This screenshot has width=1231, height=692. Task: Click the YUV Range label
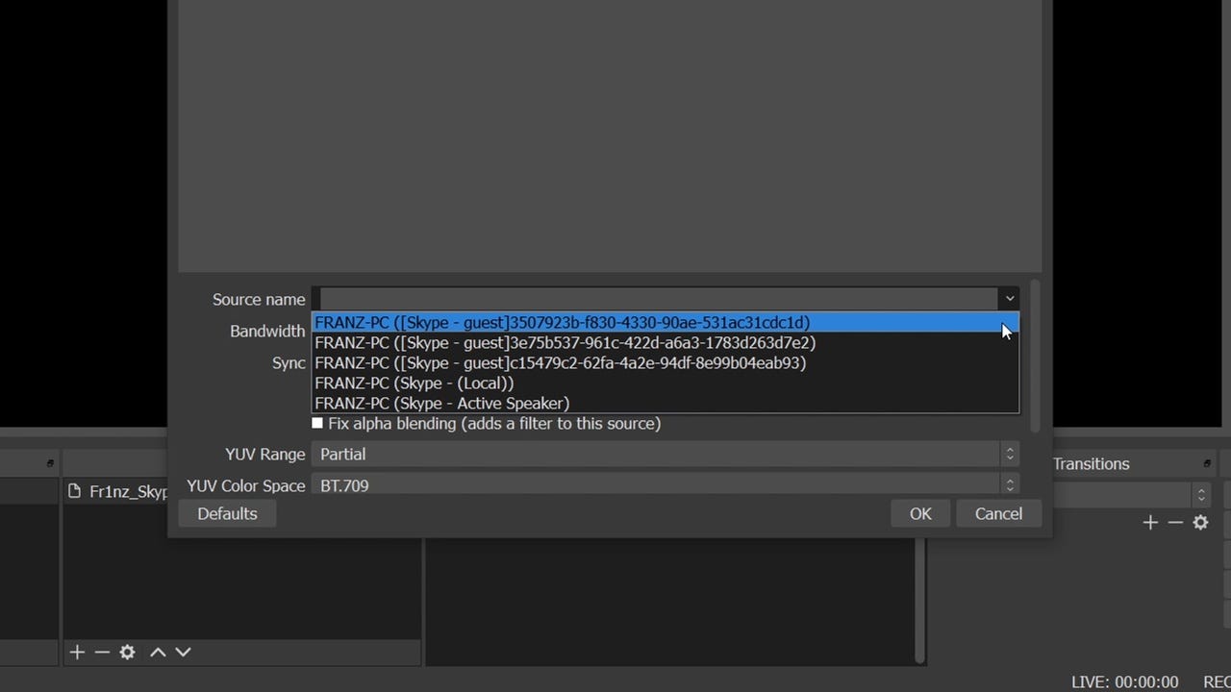coord(265,454)
